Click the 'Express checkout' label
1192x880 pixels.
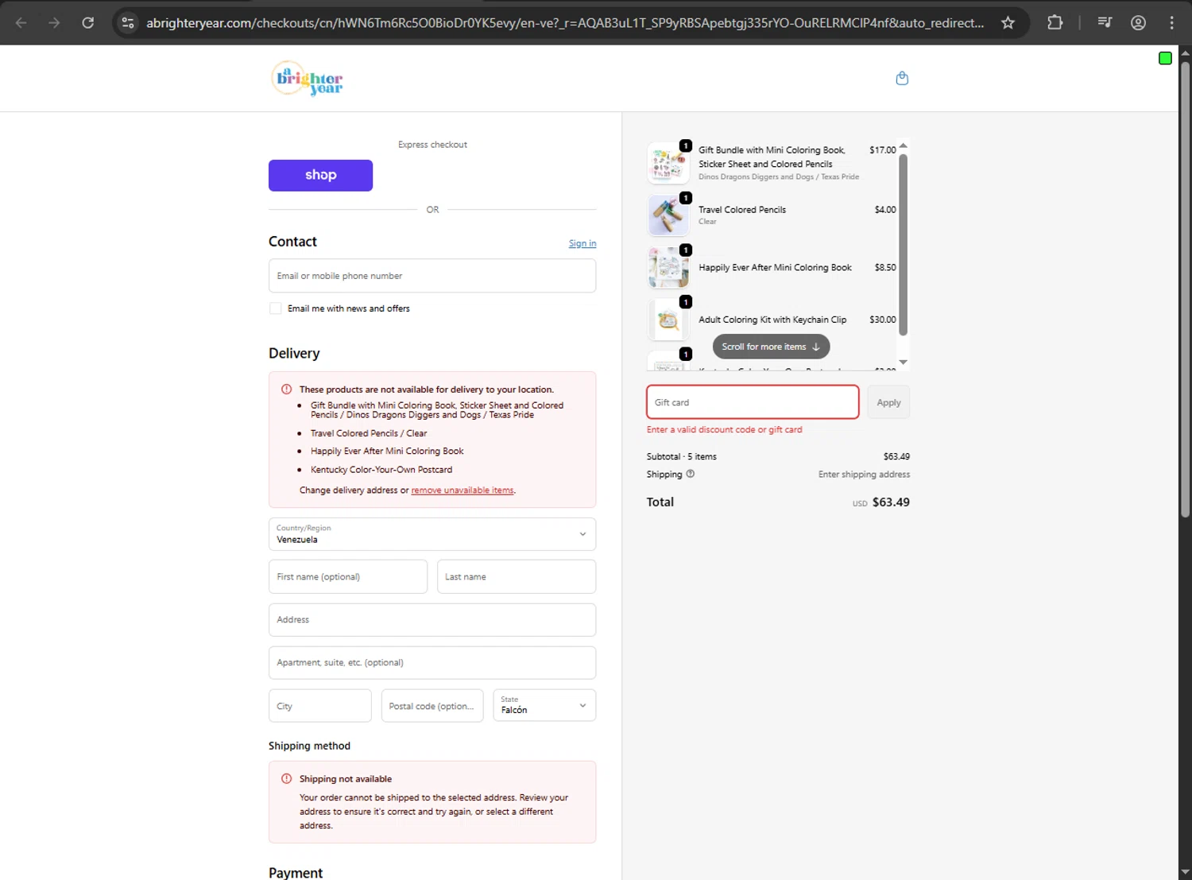tap(432, 145)
